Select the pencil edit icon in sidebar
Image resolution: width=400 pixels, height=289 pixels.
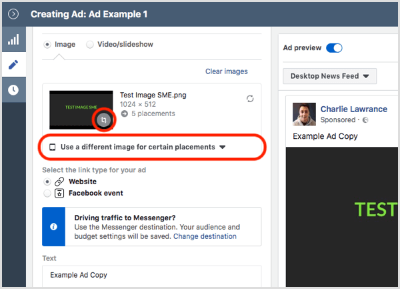pos(13,65)
